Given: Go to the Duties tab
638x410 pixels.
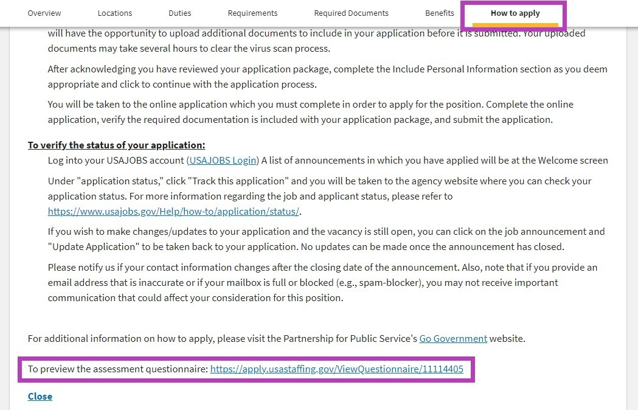Looking at the screenshot, I should (x=179, y=13).
